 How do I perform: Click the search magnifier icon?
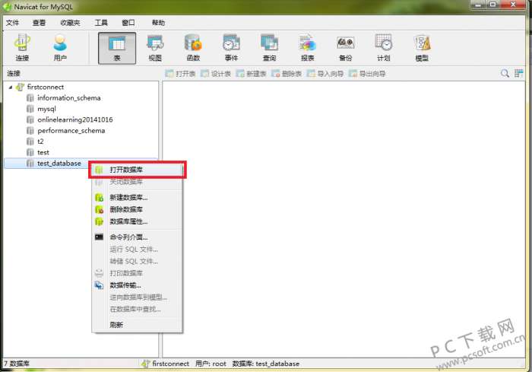point(505,73)
